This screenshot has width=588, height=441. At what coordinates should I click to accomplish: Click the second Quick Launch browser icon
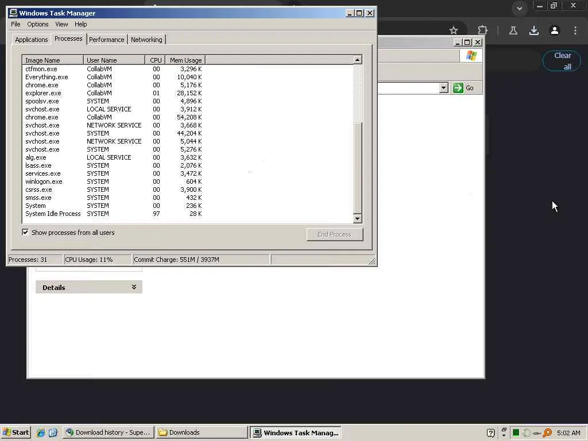53,432
